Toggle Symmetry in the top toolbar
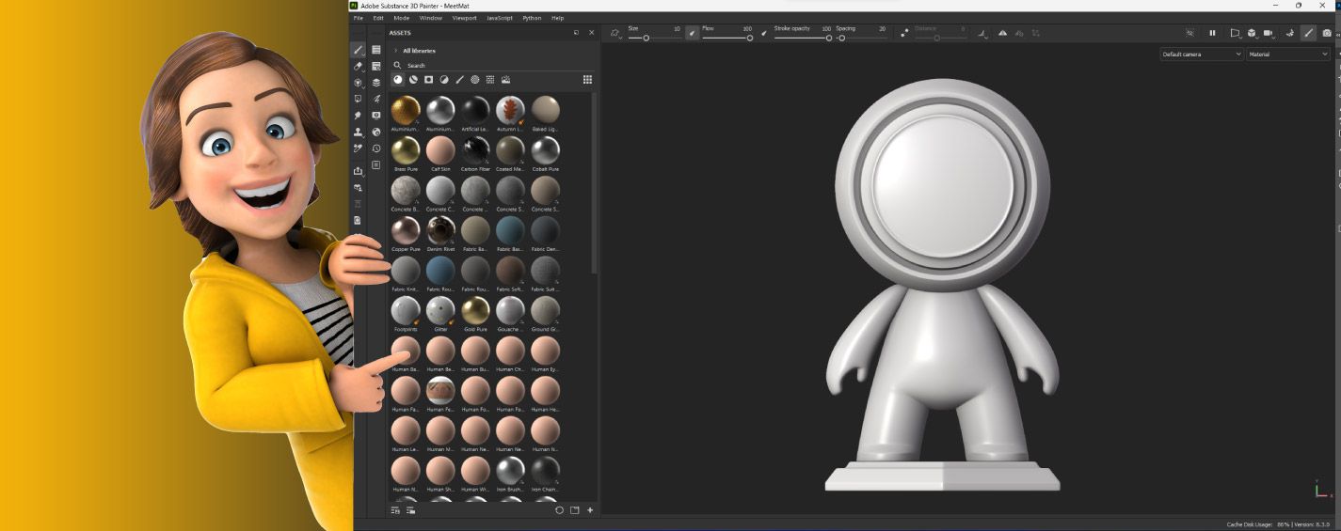Image resolution: width=1341 pixels, height=531 pixels. tap(1001, 33)
